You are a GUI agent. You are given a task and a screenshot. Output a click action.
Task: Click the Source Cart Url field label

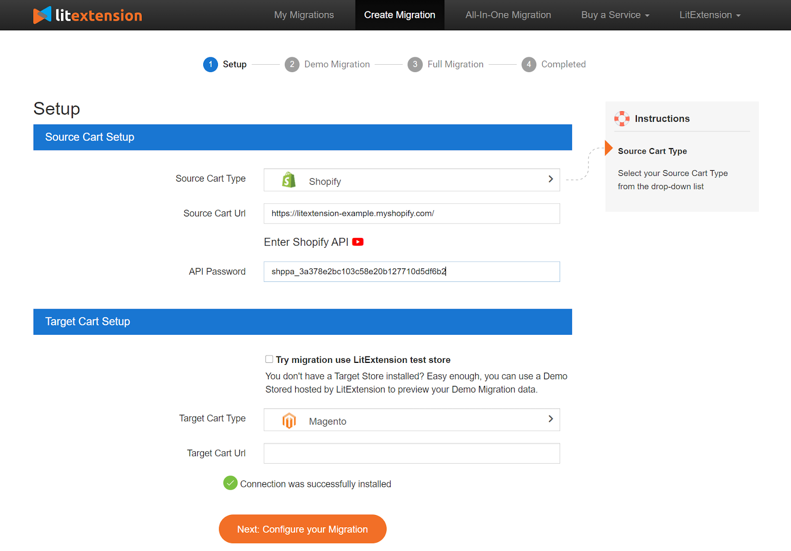215,213
